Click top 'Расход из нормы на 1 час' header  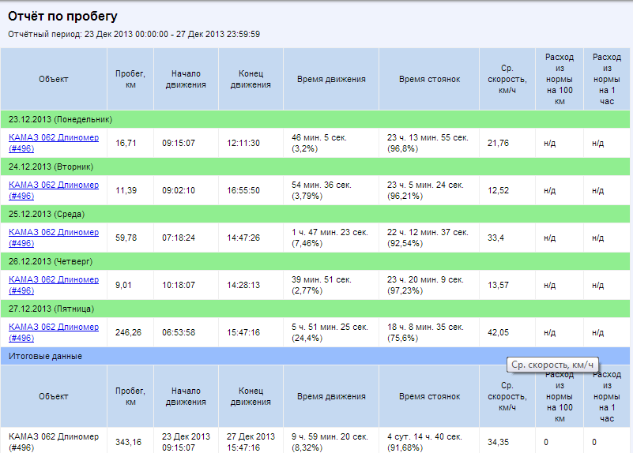[x=607, y=79]
